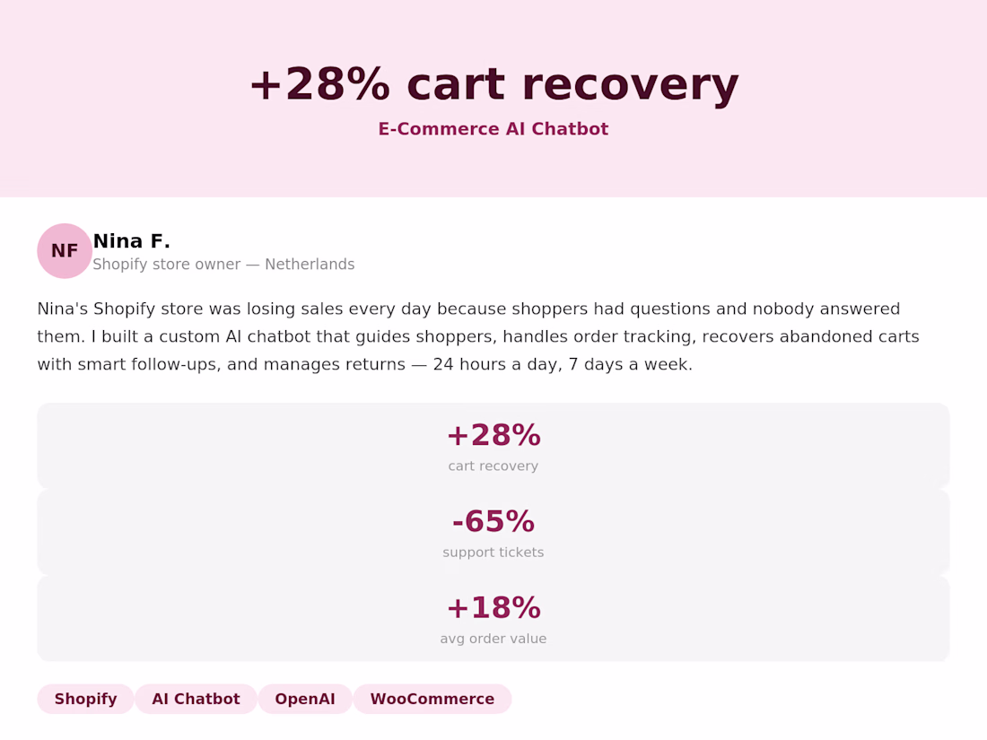Viewport: 987px width, 740px height.
Task: Click the AI Chatbot tag
Action: point(196,699)
